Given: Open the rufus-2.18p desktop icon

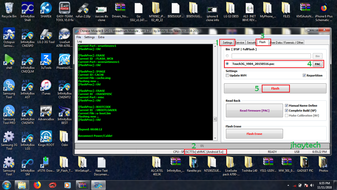Looking at the screenshot, I should (83, 10).
